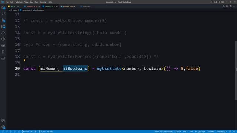The width and height of the screenshot is (237, 133).
Task: Click 'type Person' text on line 16
Action: point(37,45)
